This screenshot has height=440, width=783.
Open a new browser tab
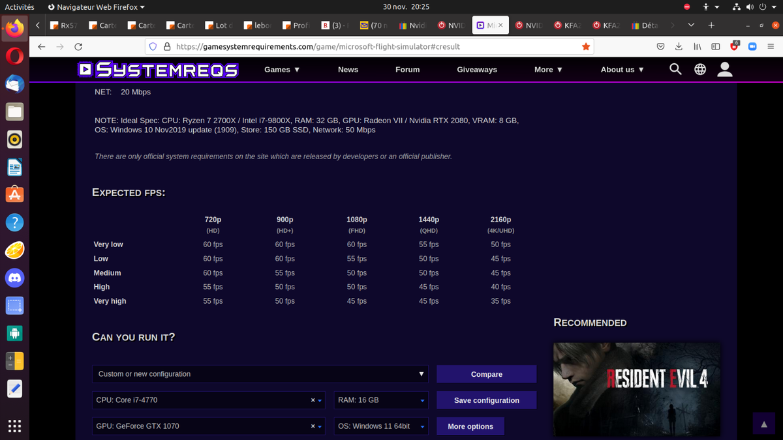(x=711, y=25)
